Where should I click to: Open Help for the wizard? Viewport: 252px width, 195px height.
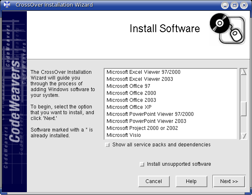pyautogui.click(x=191, y=181)
